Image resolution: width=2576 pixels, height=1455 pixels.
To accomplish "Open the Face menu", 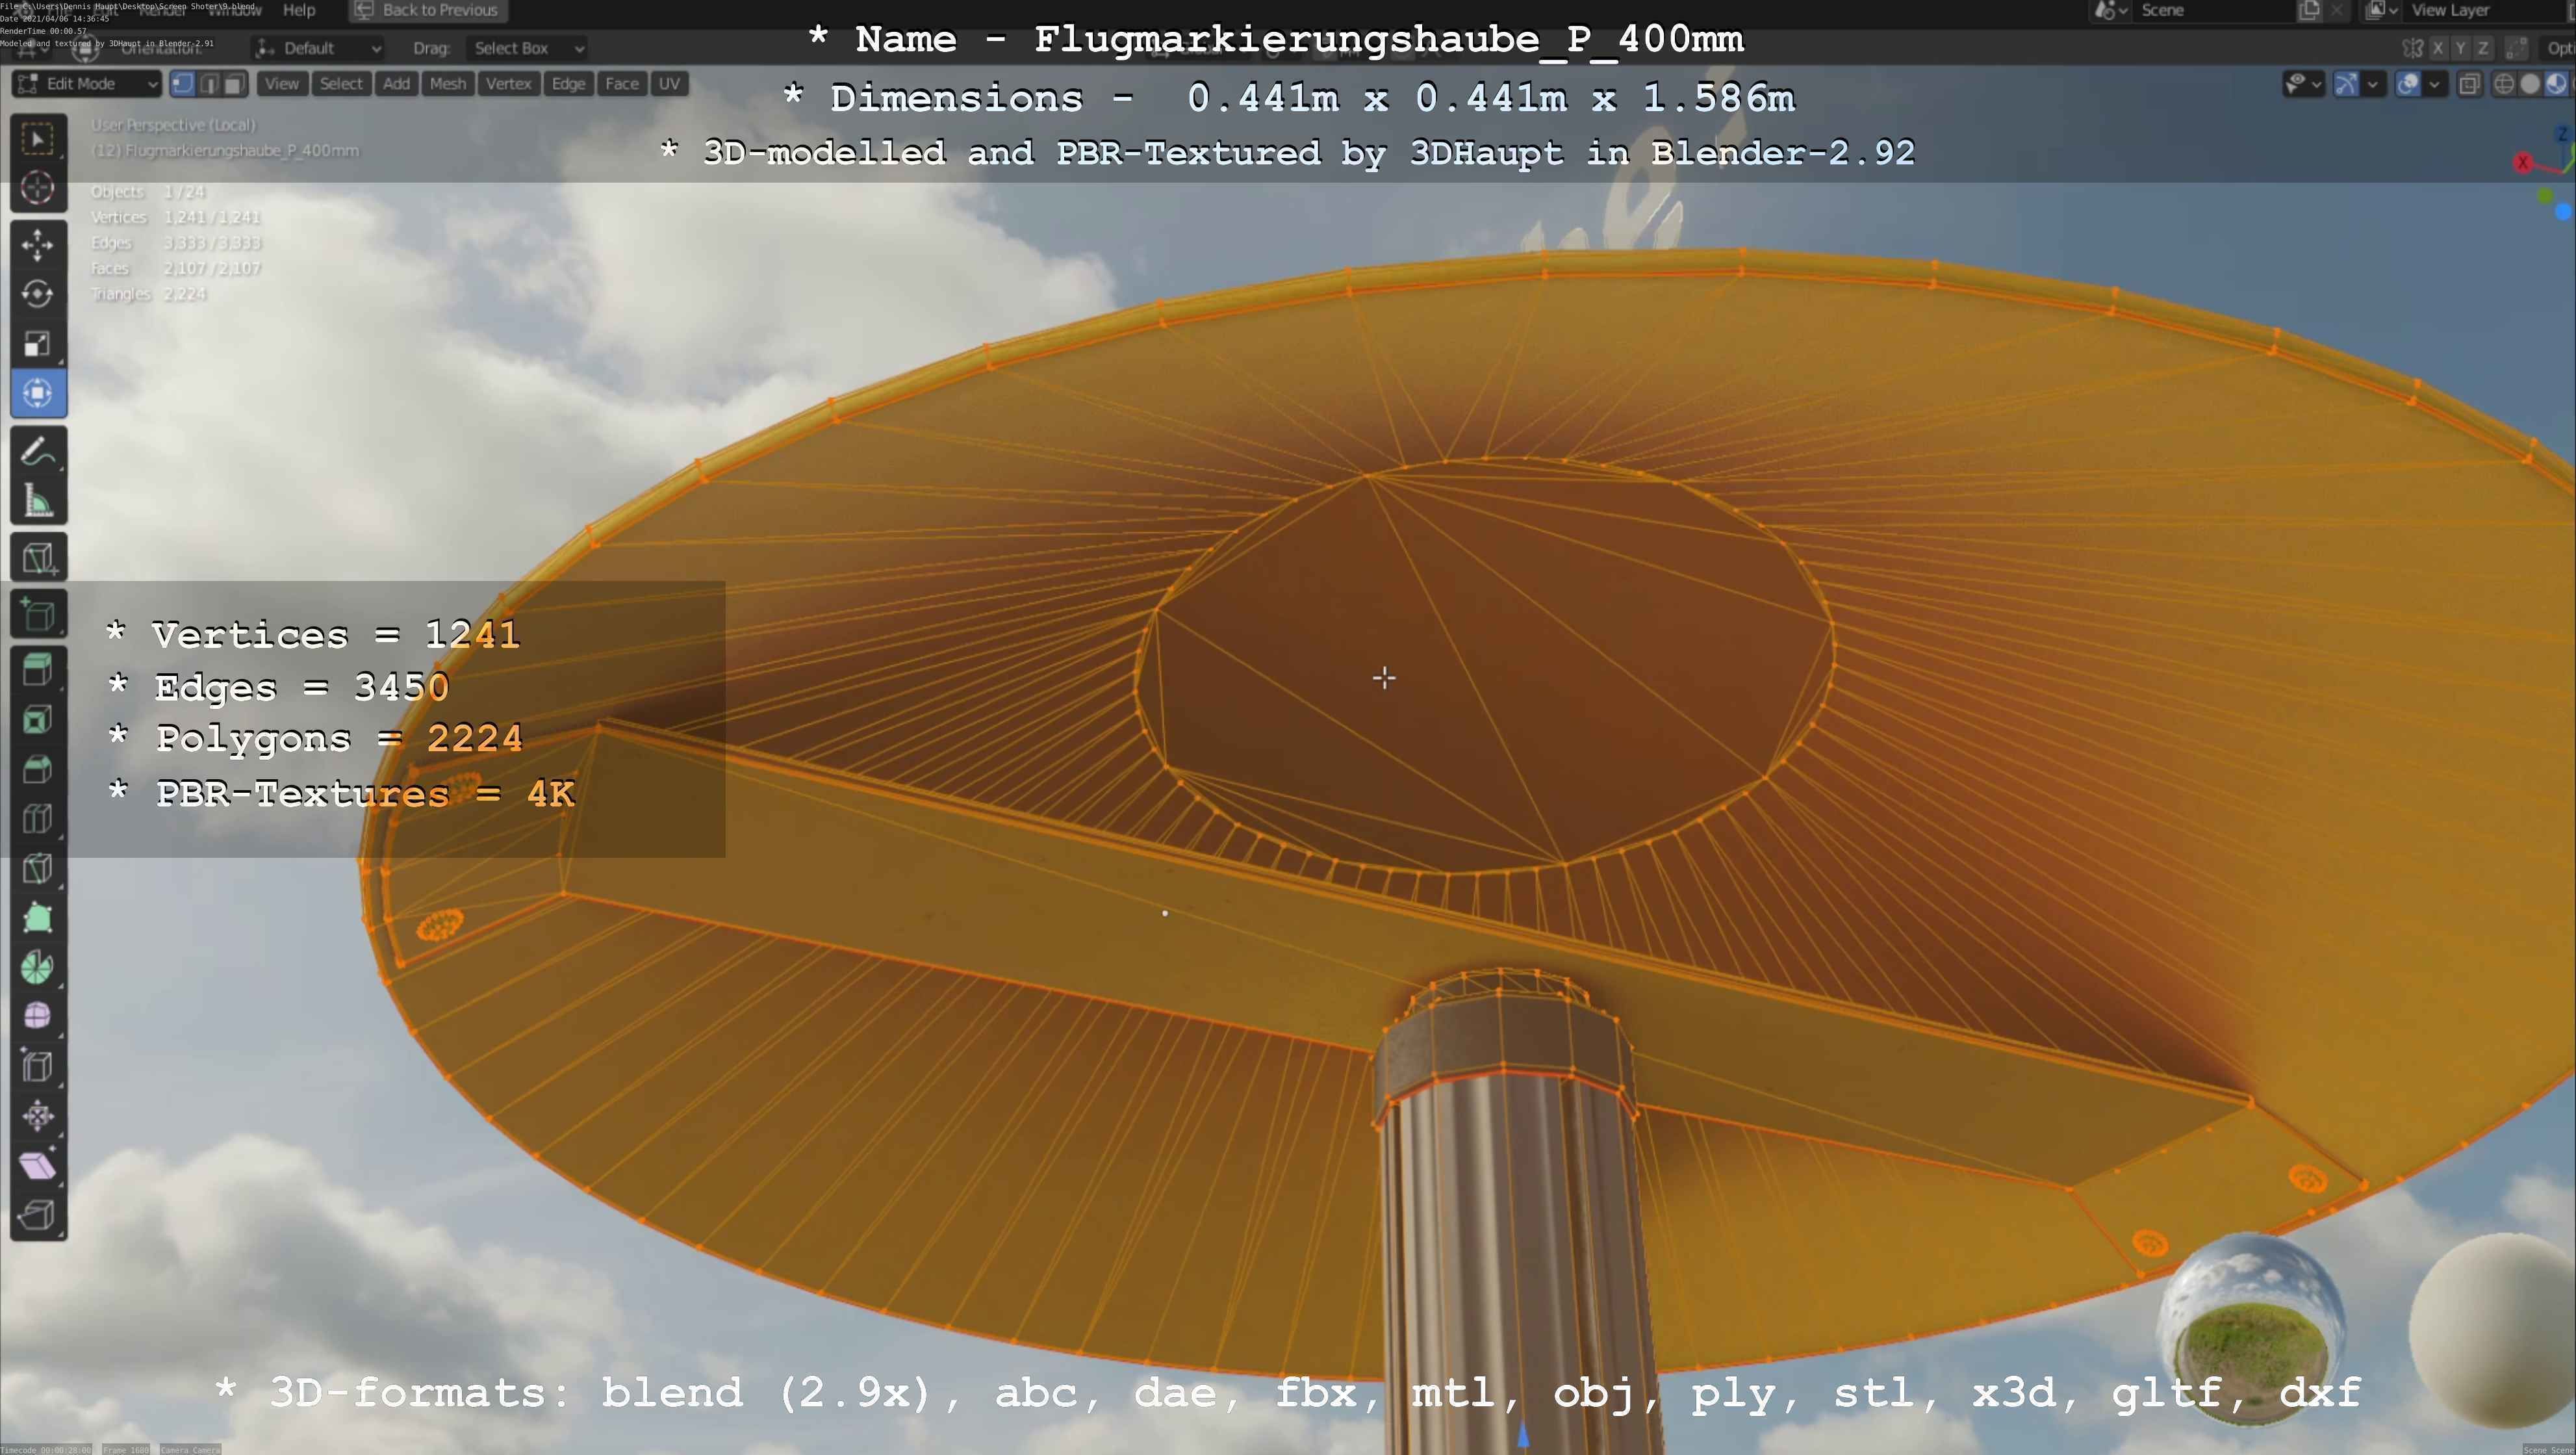I will tap(621, 84).
